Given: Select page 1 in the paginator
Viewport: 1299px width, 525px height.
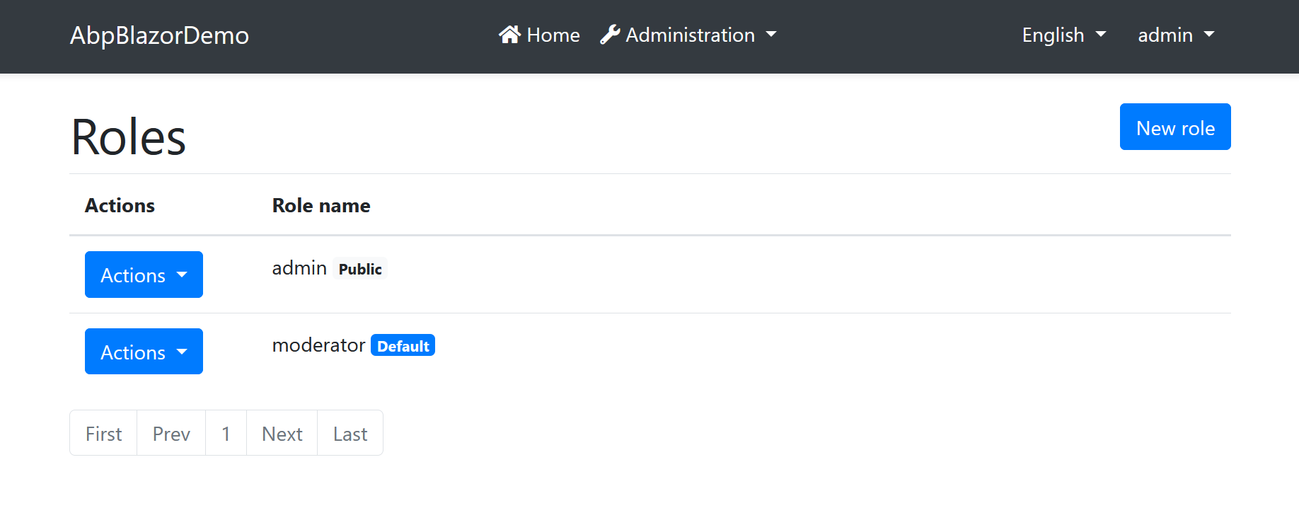Looking at the screenshot, I should (226, 432).
